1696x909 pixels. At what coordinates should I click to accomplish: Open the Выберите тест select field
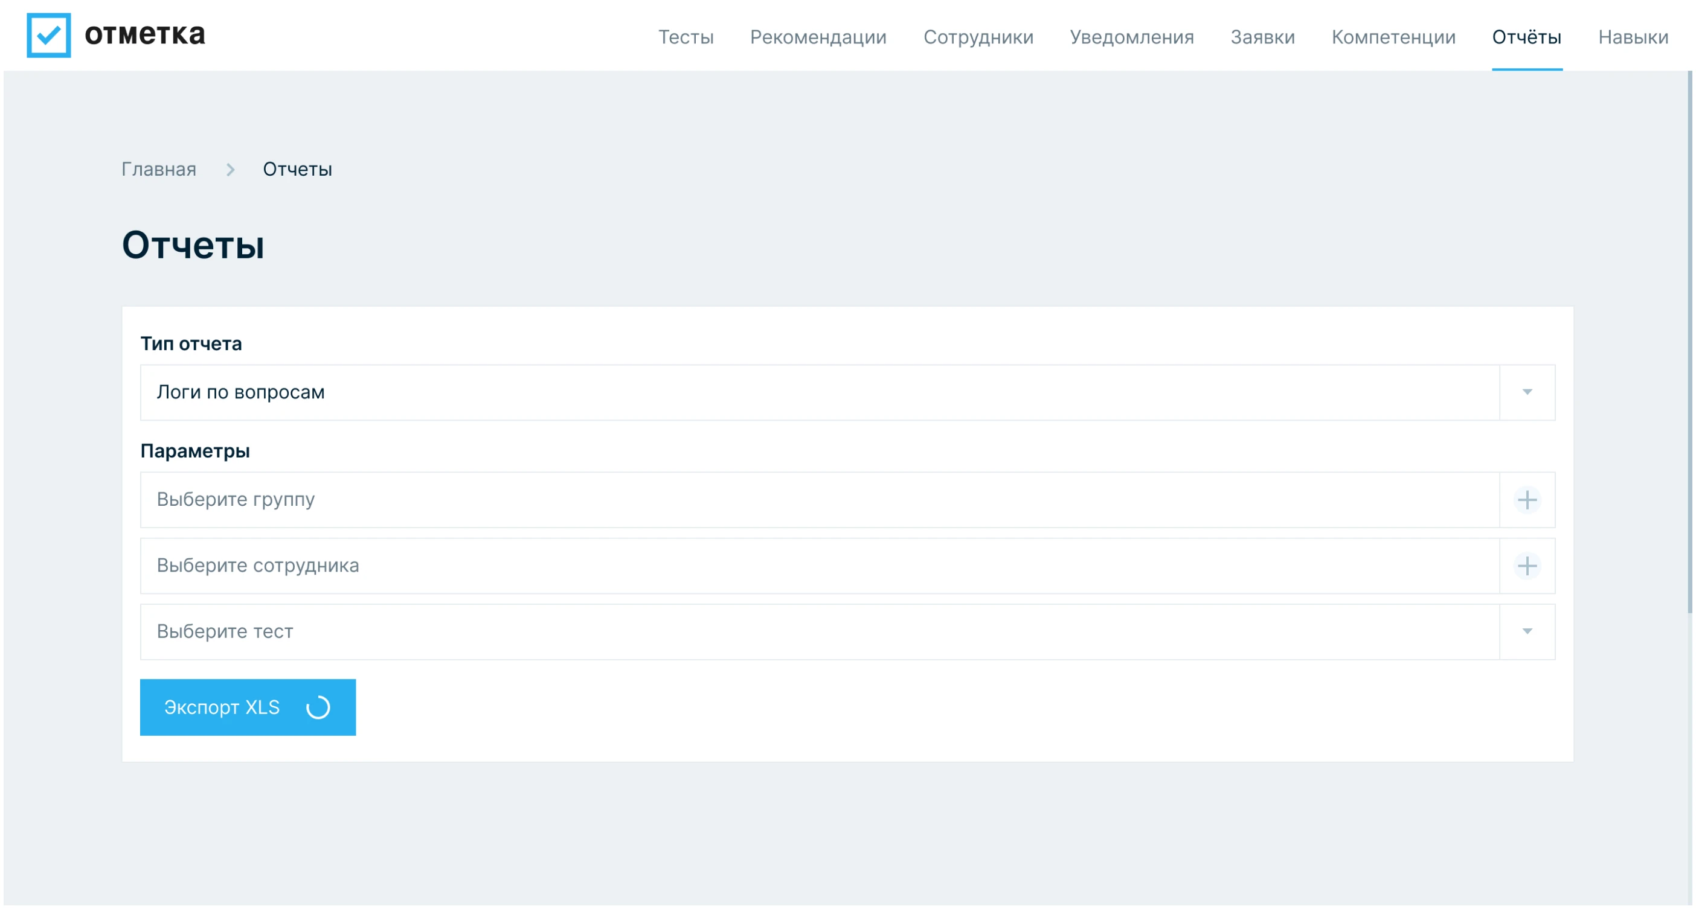coord(848,632)
